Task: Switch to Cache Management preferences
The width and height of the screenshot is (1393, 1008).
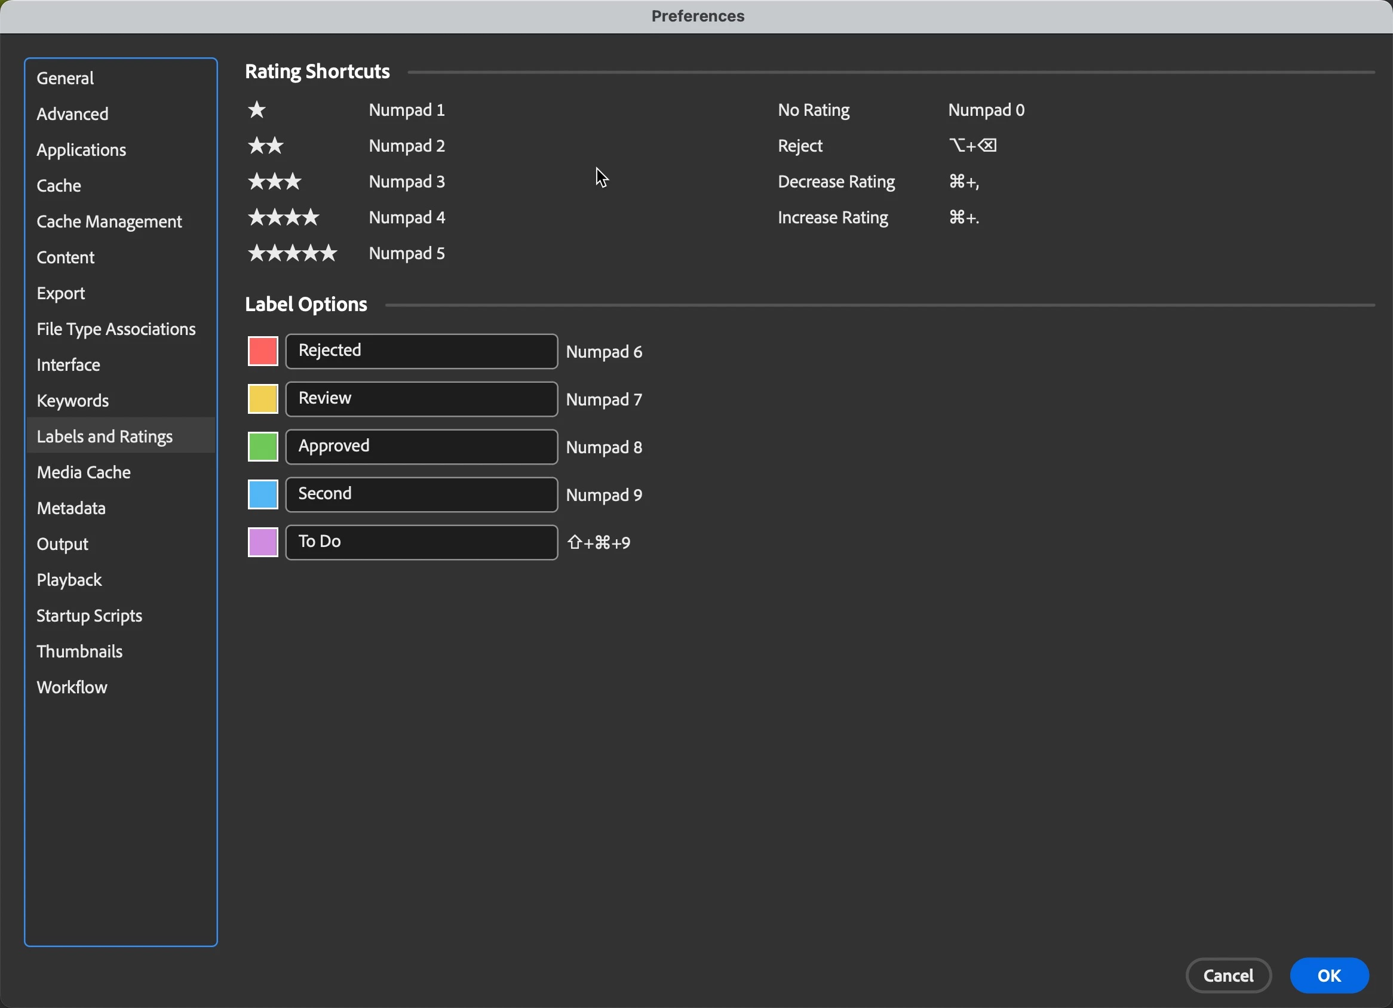Action: 109,222
